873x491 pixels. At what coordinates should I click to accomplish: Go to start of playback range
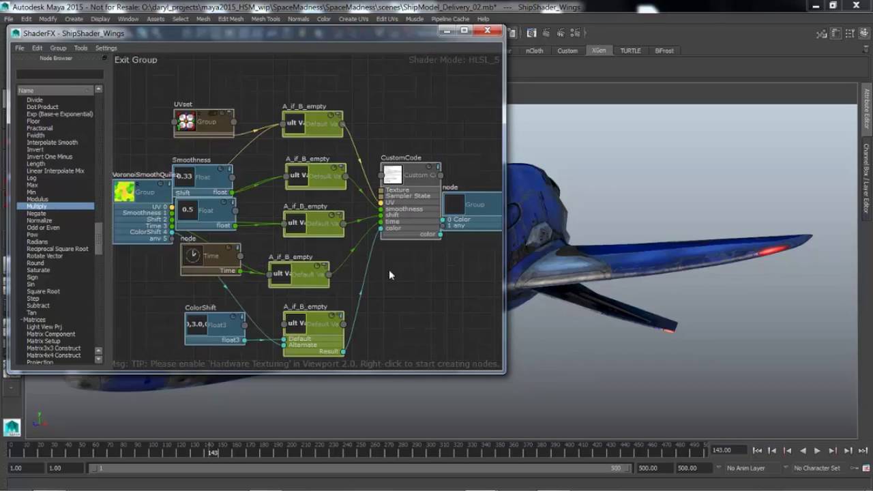pyautogui.click(x=757, y=451)
